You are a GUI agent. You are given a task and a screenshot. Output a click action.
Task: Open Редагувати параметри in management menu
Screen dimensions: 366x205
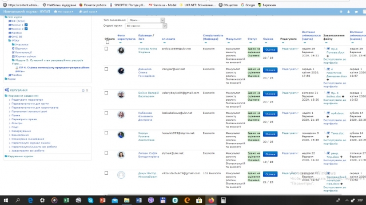[x=27, y=100]
